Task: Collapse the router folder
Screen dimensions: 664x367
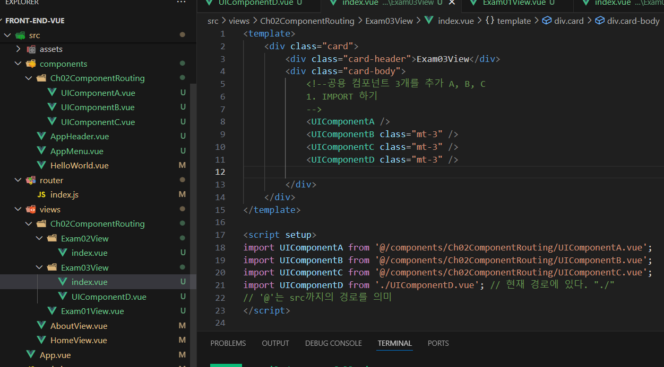Action: (x=18, y=180)
